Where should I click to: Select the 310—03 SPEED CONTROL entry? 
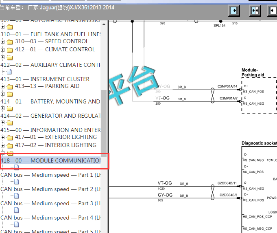[52, 41]
